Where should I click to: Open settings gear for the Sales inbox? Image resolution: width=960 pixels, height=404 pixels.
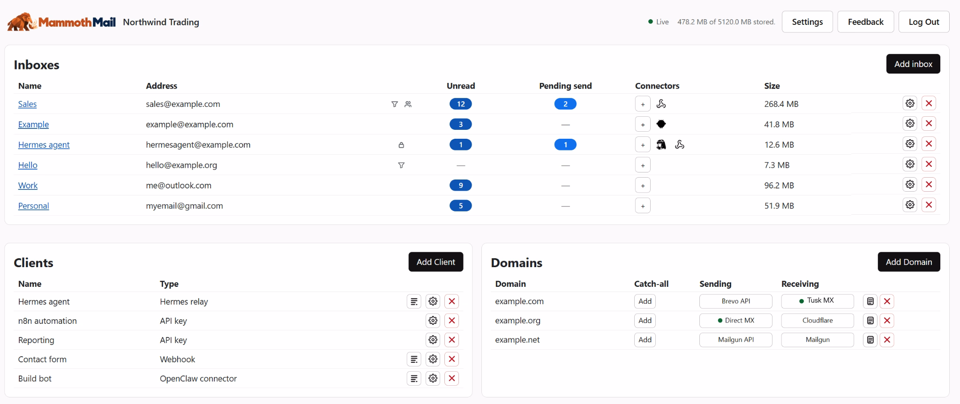click(910, 104)
